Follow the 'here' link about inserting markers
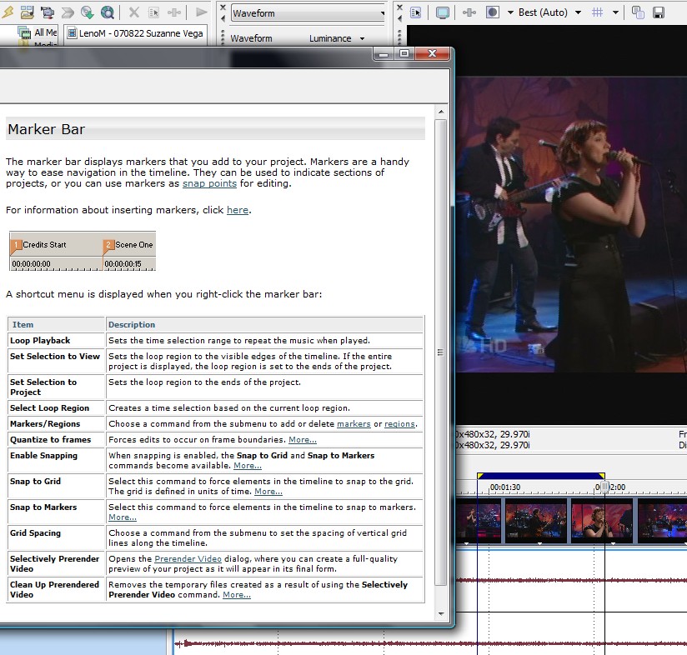This screenshot has width=687, height=655. point(238,210)
